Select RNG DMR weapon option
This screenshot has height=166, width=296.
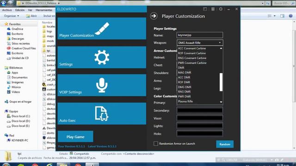(184, 92)
